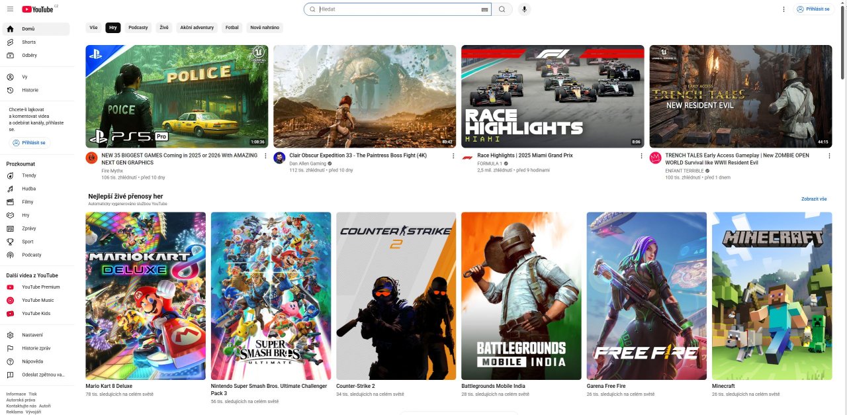Click the search magnifier button
Screen dimensions: 847x415
[502, 9]
